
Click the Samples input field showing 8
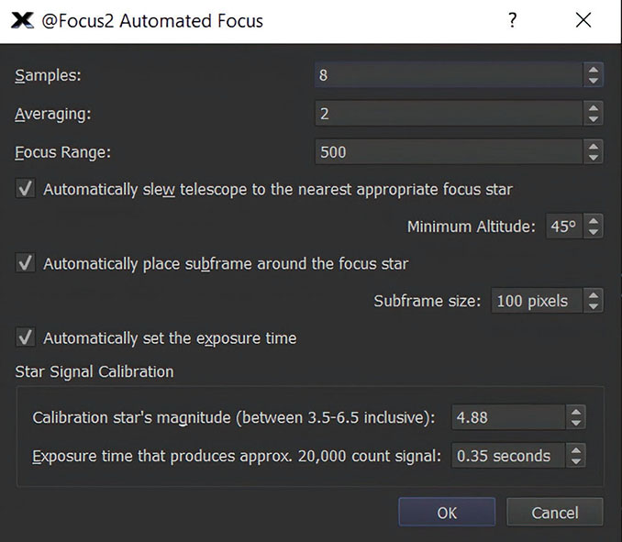449,74
